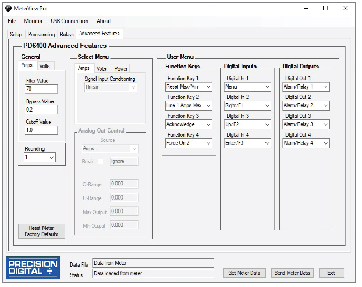Click the Status text field
Viewport: 362px width, 287px height.
pyautogui.click(x=153, y=273)
